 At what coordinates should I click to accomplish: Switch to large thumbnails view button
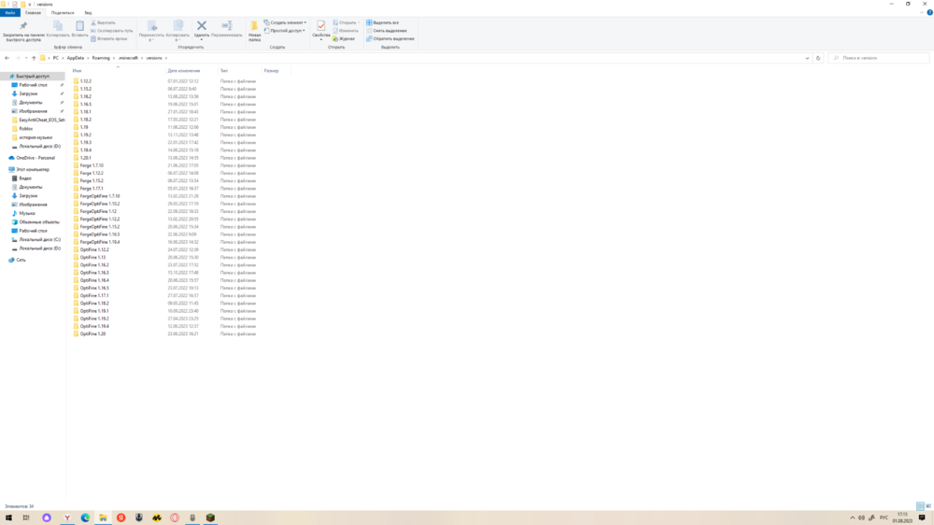coord(928,506)
